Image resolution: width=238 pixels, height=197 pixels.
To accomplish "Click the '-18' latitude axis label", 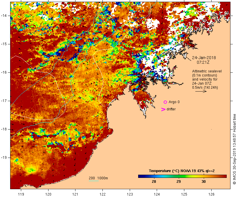I will click(3, 129).
